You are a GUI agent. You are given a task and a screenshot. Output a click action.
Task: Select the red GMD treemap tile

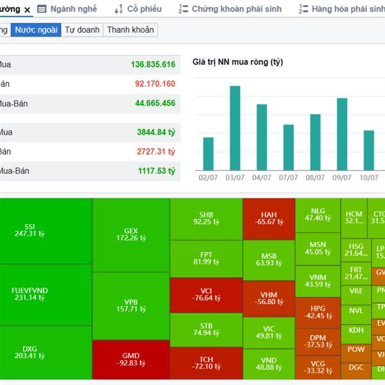coord(131,360)
